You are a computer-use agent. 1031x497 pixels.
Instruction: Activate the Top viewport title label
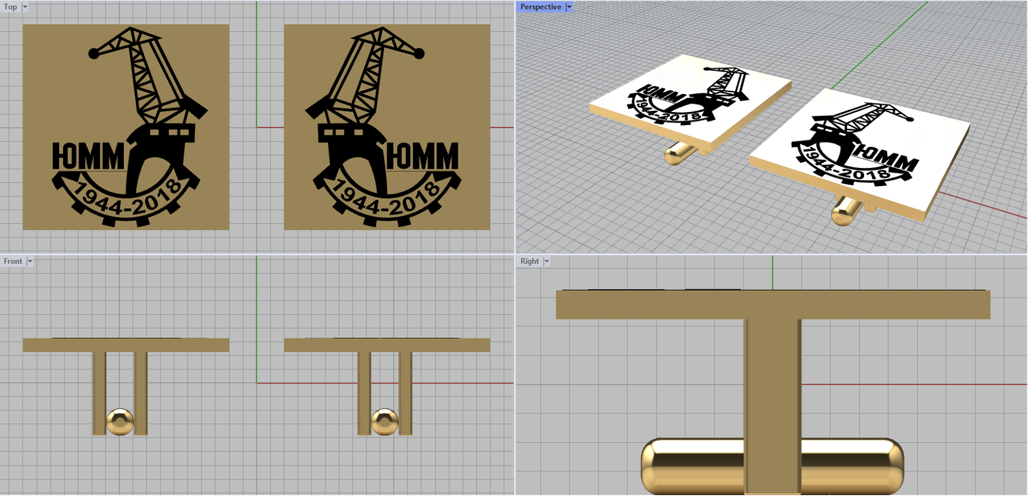coord(10,7)
